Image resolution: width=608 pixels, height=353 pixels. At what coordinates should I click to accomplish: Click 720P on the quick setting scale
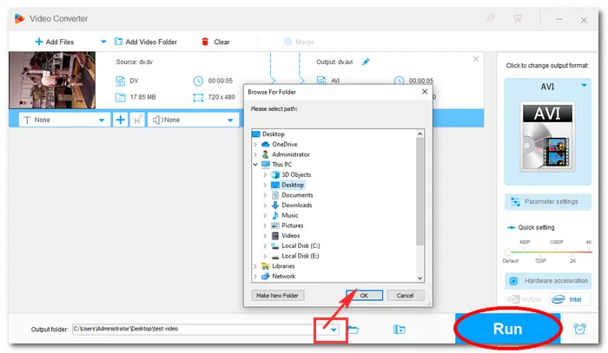540,261
